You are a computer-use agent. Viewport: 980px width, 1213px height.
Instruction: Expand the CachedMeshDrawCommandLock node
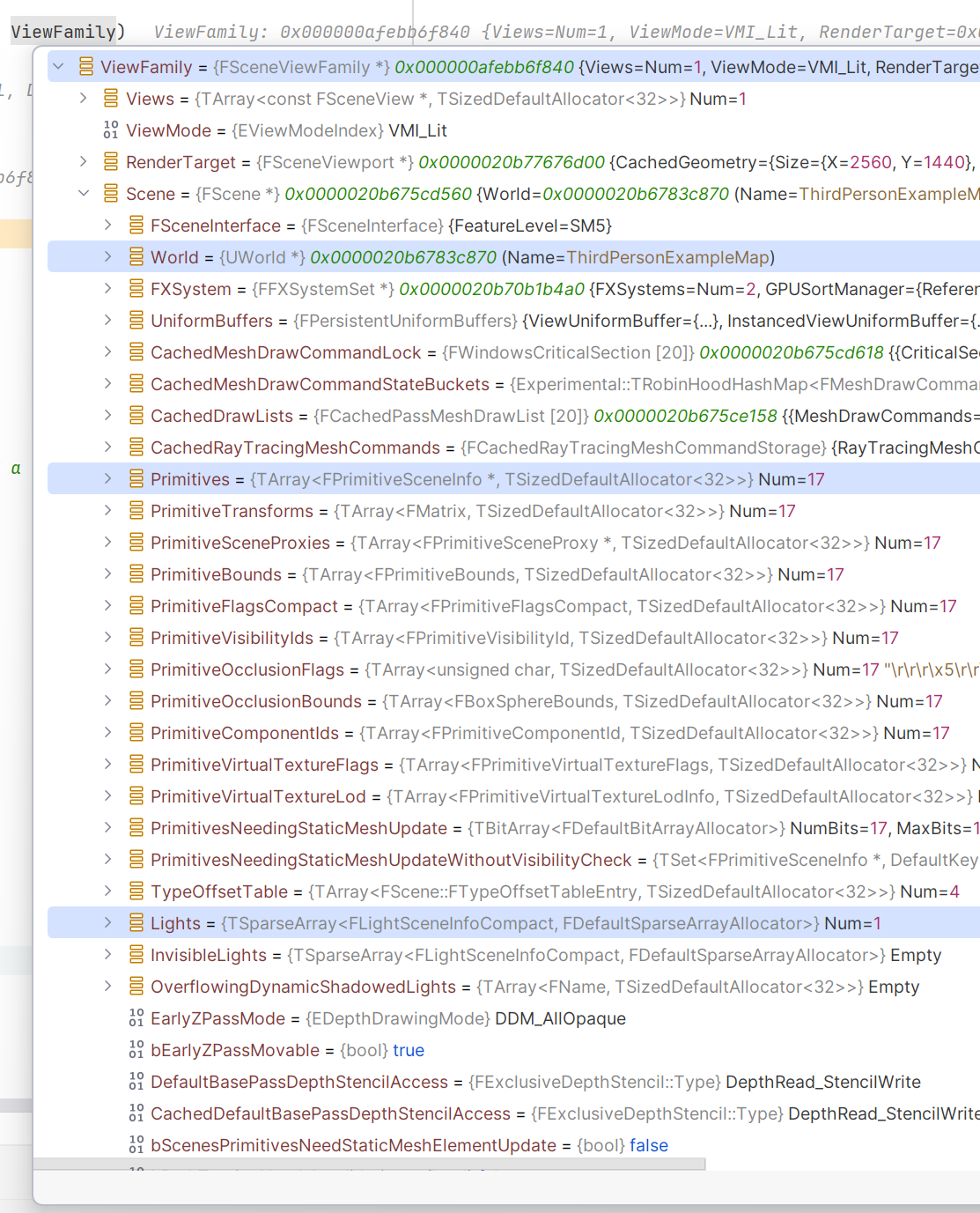click(108, 352)
